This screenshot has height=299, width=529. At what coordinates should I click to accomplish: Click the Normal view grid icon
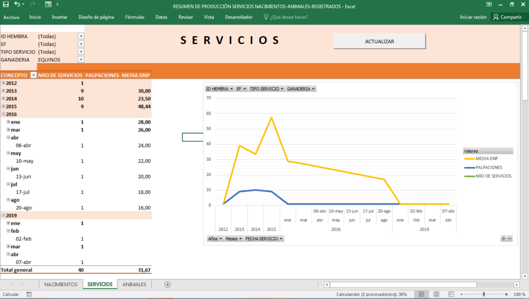422,294
